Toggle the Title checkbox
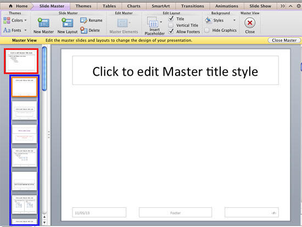Image resolution: width=302 pixels, height=227 pixels. click(171, 19)
